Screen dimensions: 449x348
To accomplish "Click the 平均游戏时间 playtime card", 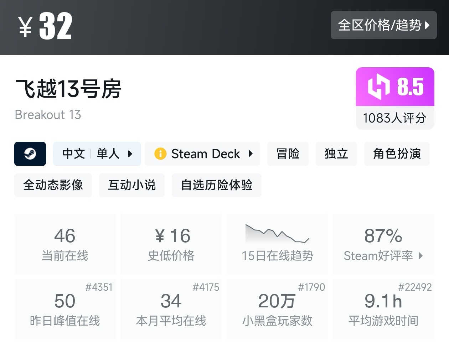I will click(383, 309).
